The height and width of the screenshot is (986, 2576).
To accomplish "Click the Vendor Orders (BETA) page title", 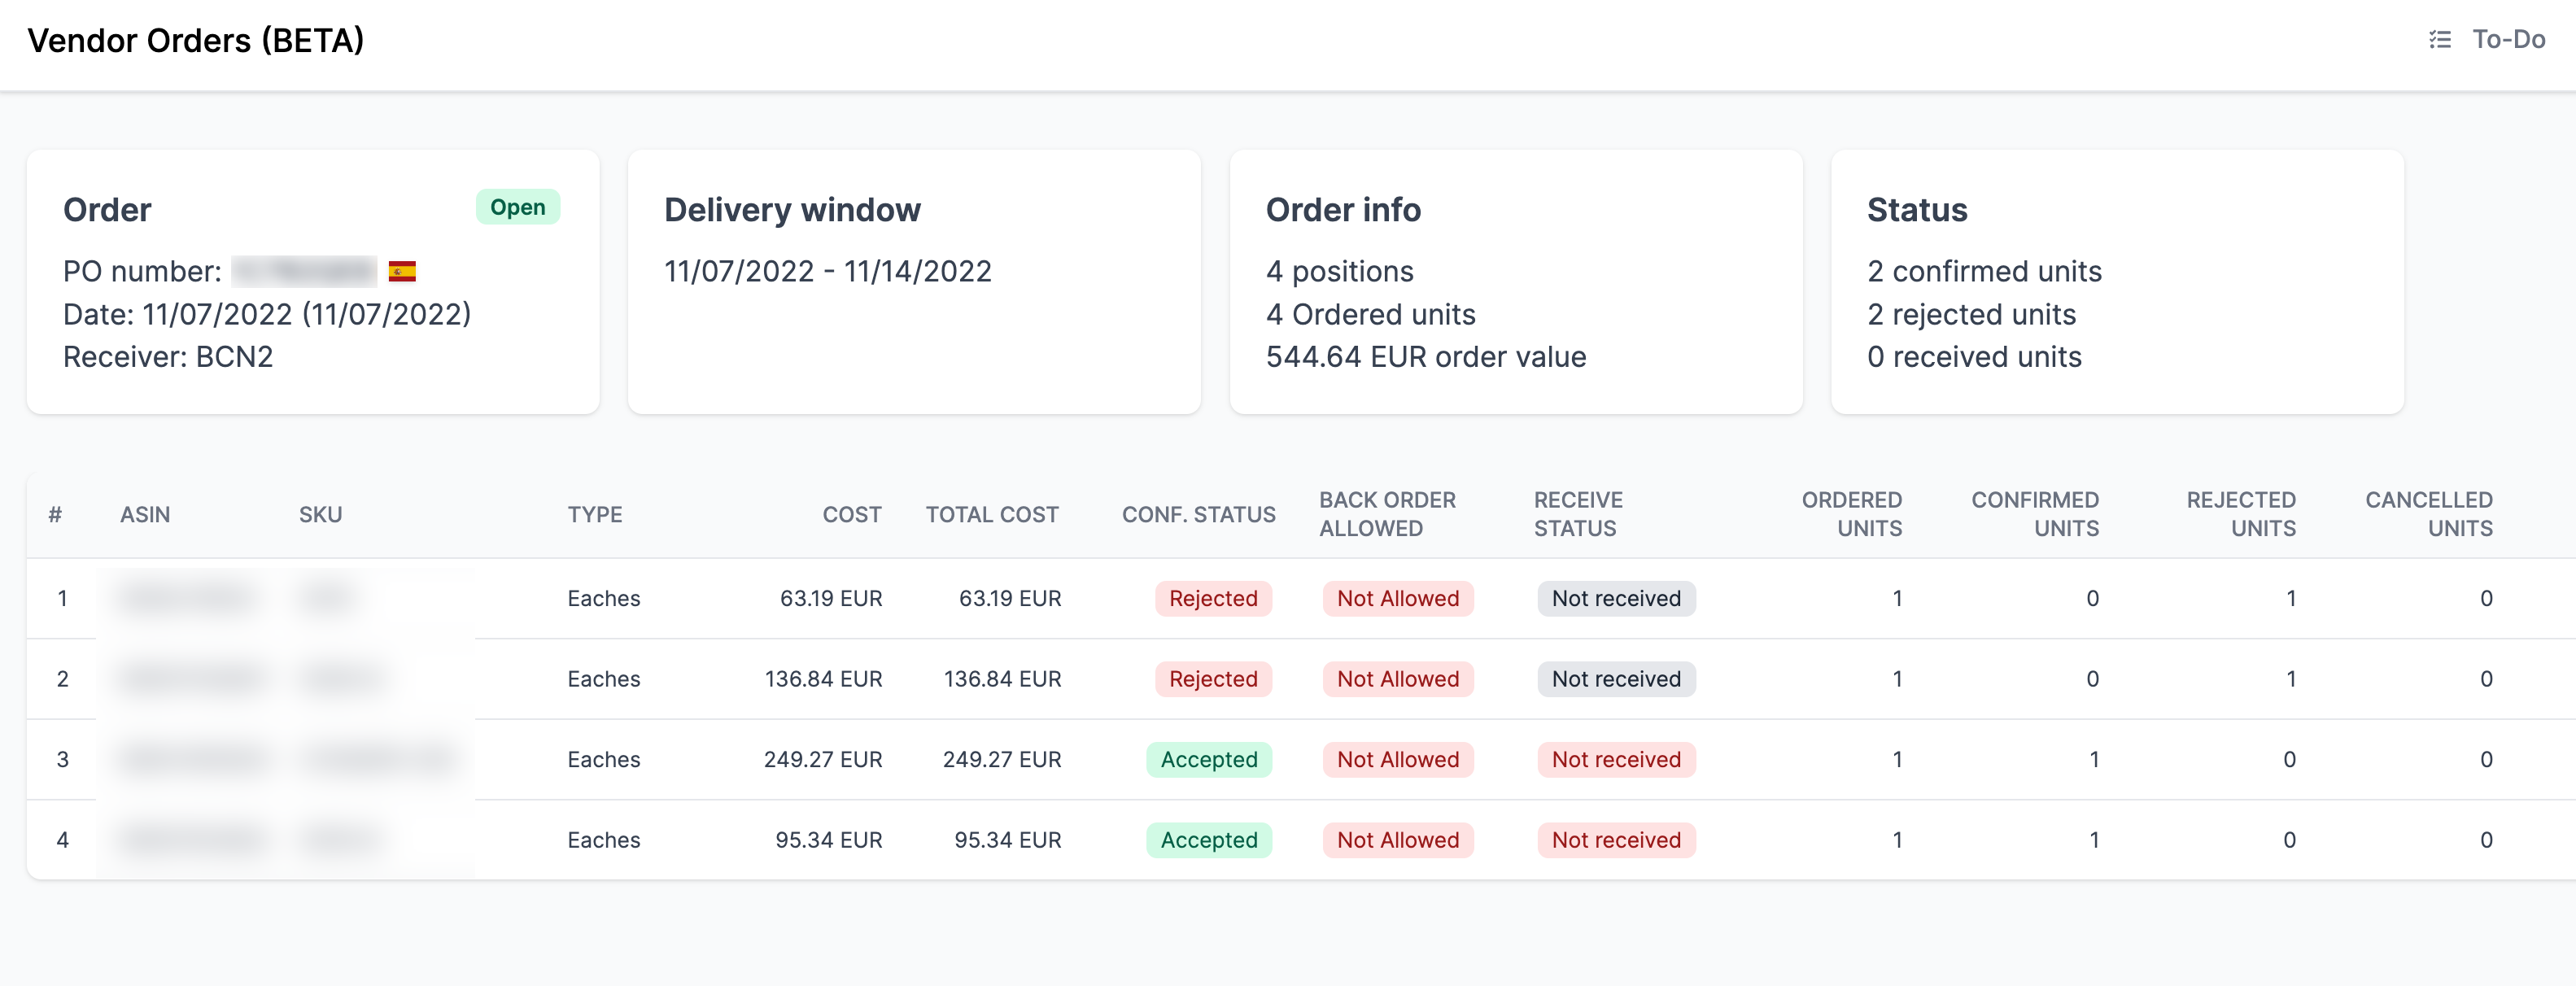I will click(x=196, y=41).
